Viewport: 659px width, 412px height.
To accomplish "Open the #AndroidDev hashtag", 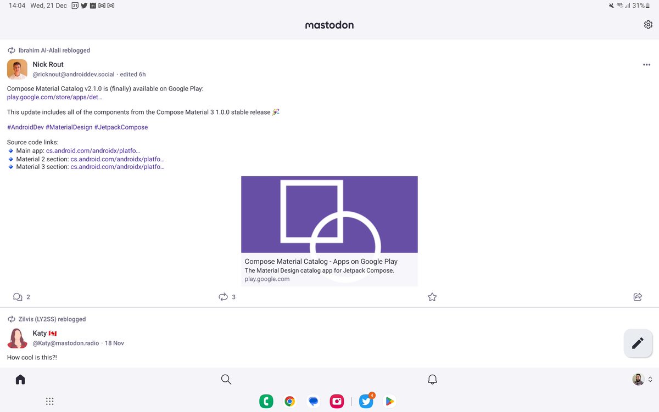I will tap(25, 127).
